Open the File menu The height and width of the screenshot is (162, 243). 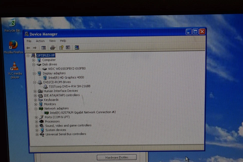click(x=29, y=41)
